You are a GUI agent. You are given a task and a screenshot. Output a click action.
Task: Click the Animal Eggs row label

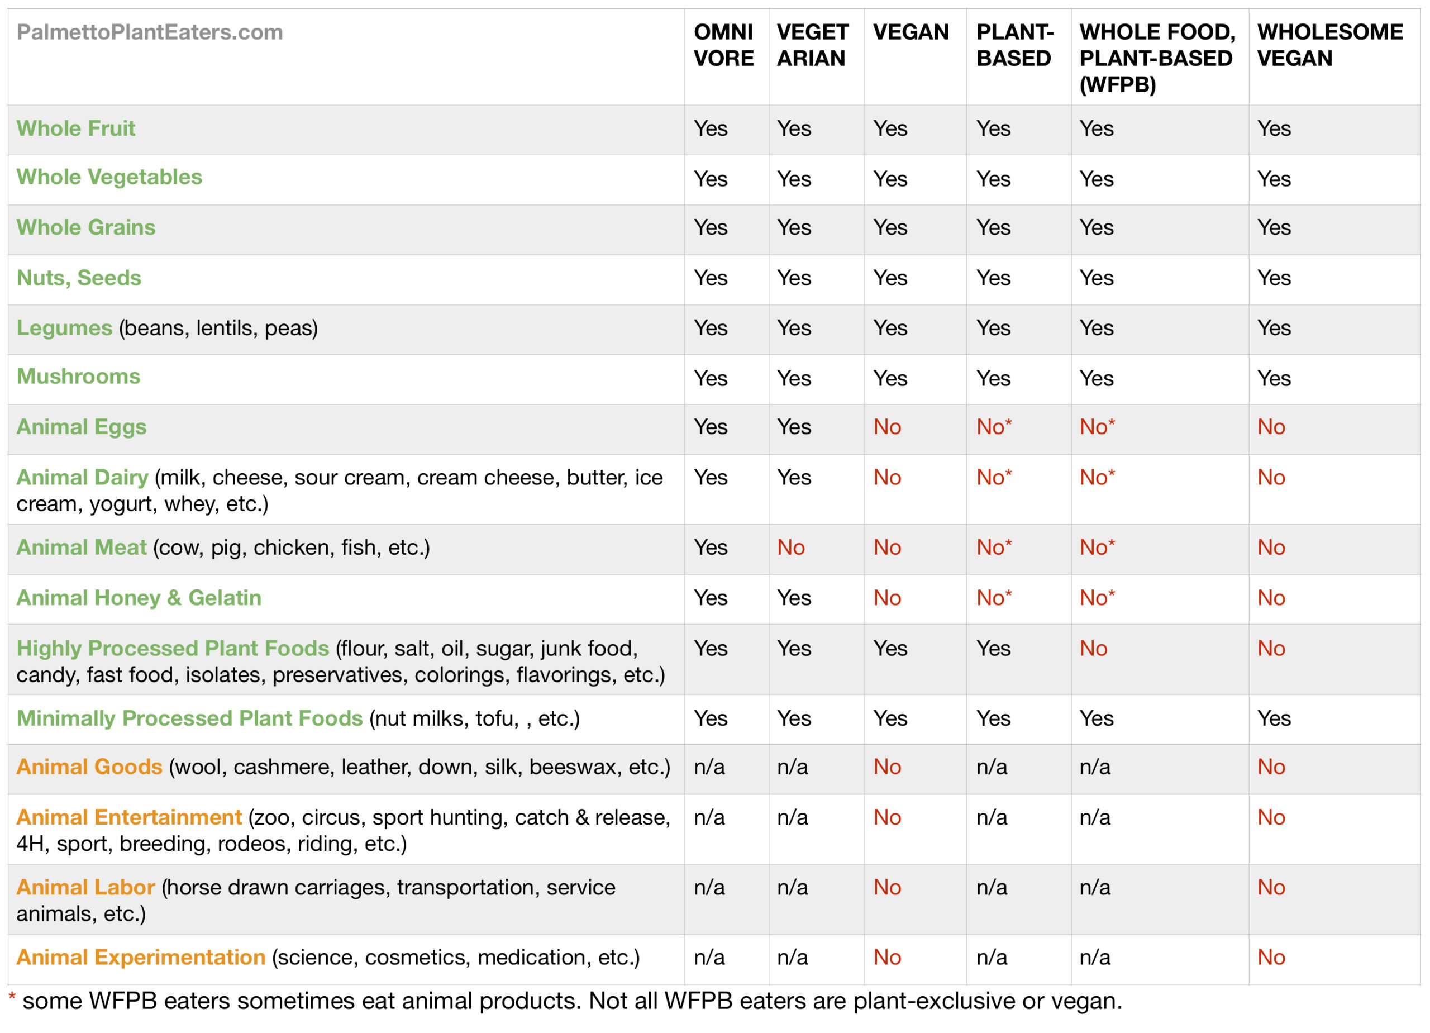point(82,427)
